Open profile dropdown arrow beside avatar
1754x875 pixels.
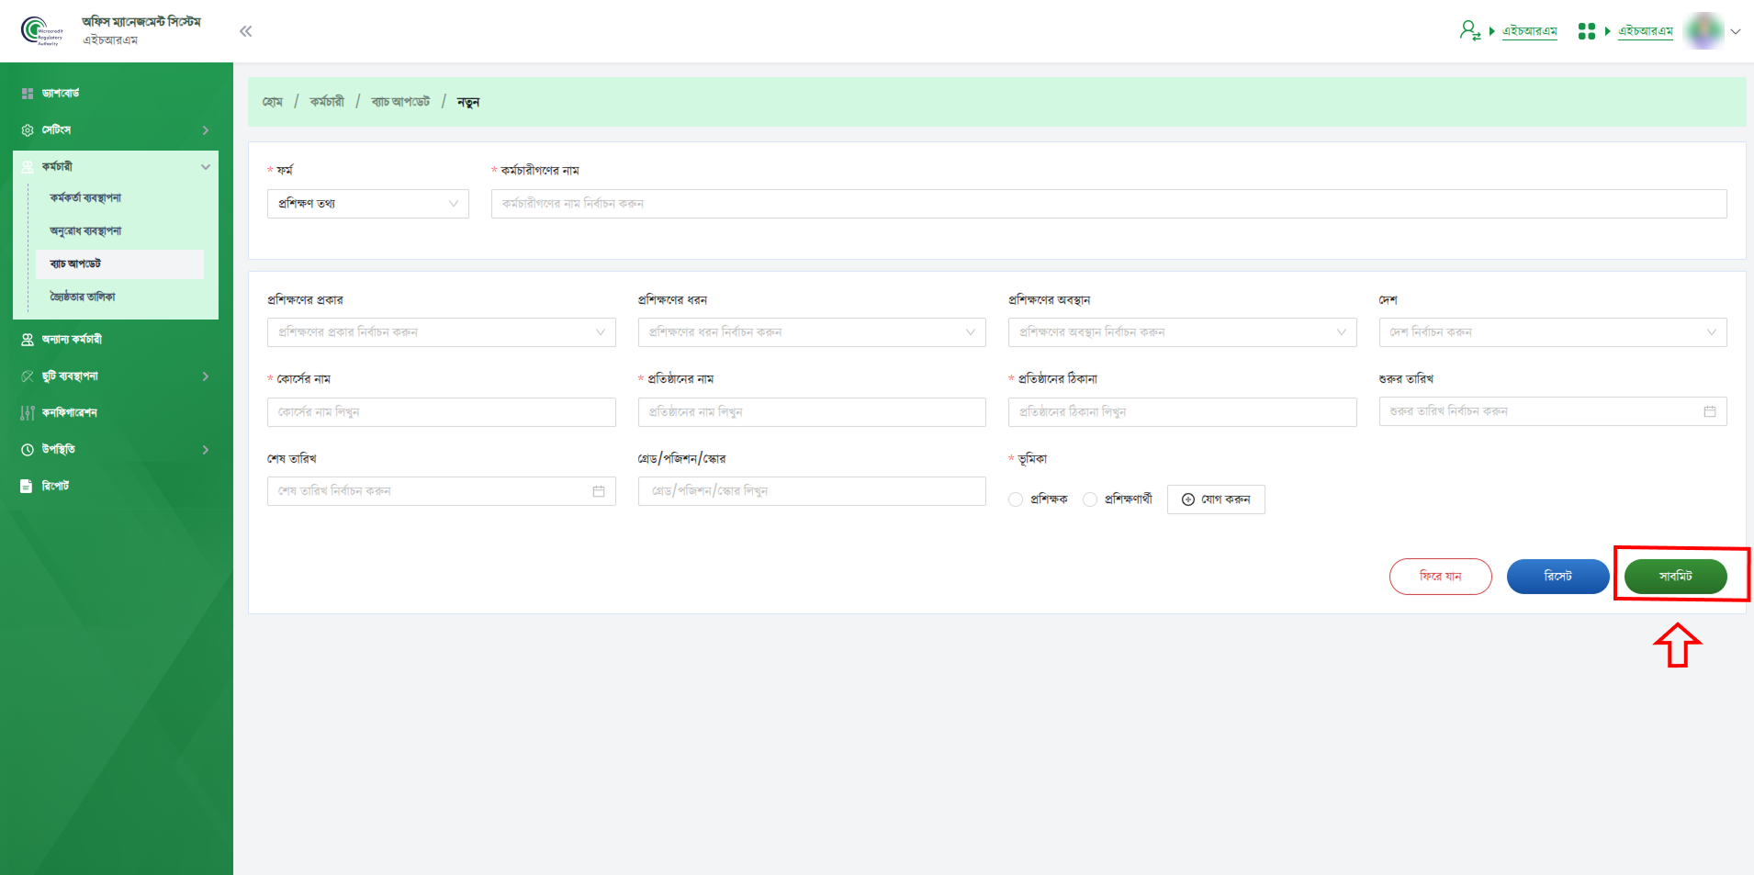1736,31
